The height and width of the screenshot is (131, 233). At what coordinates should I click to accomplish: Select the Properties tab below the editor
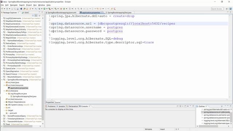point(50,102)
